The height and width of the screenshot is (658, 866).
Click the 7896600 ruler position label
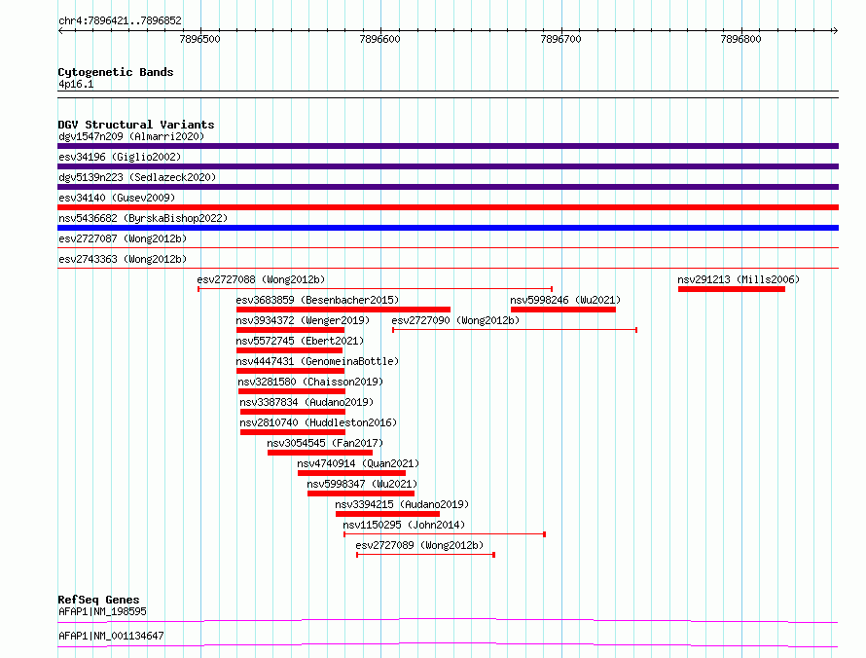[x=380, y=39]
